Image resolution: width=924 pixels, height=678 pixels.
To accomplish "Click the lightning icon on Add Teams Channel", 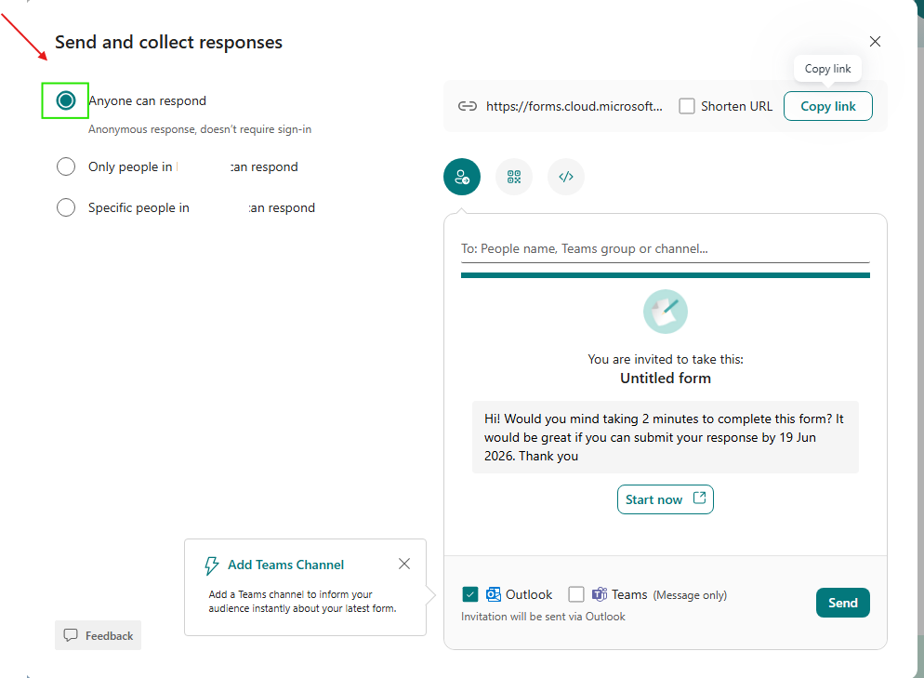I will pyautogui.click(x=212, y=565).
